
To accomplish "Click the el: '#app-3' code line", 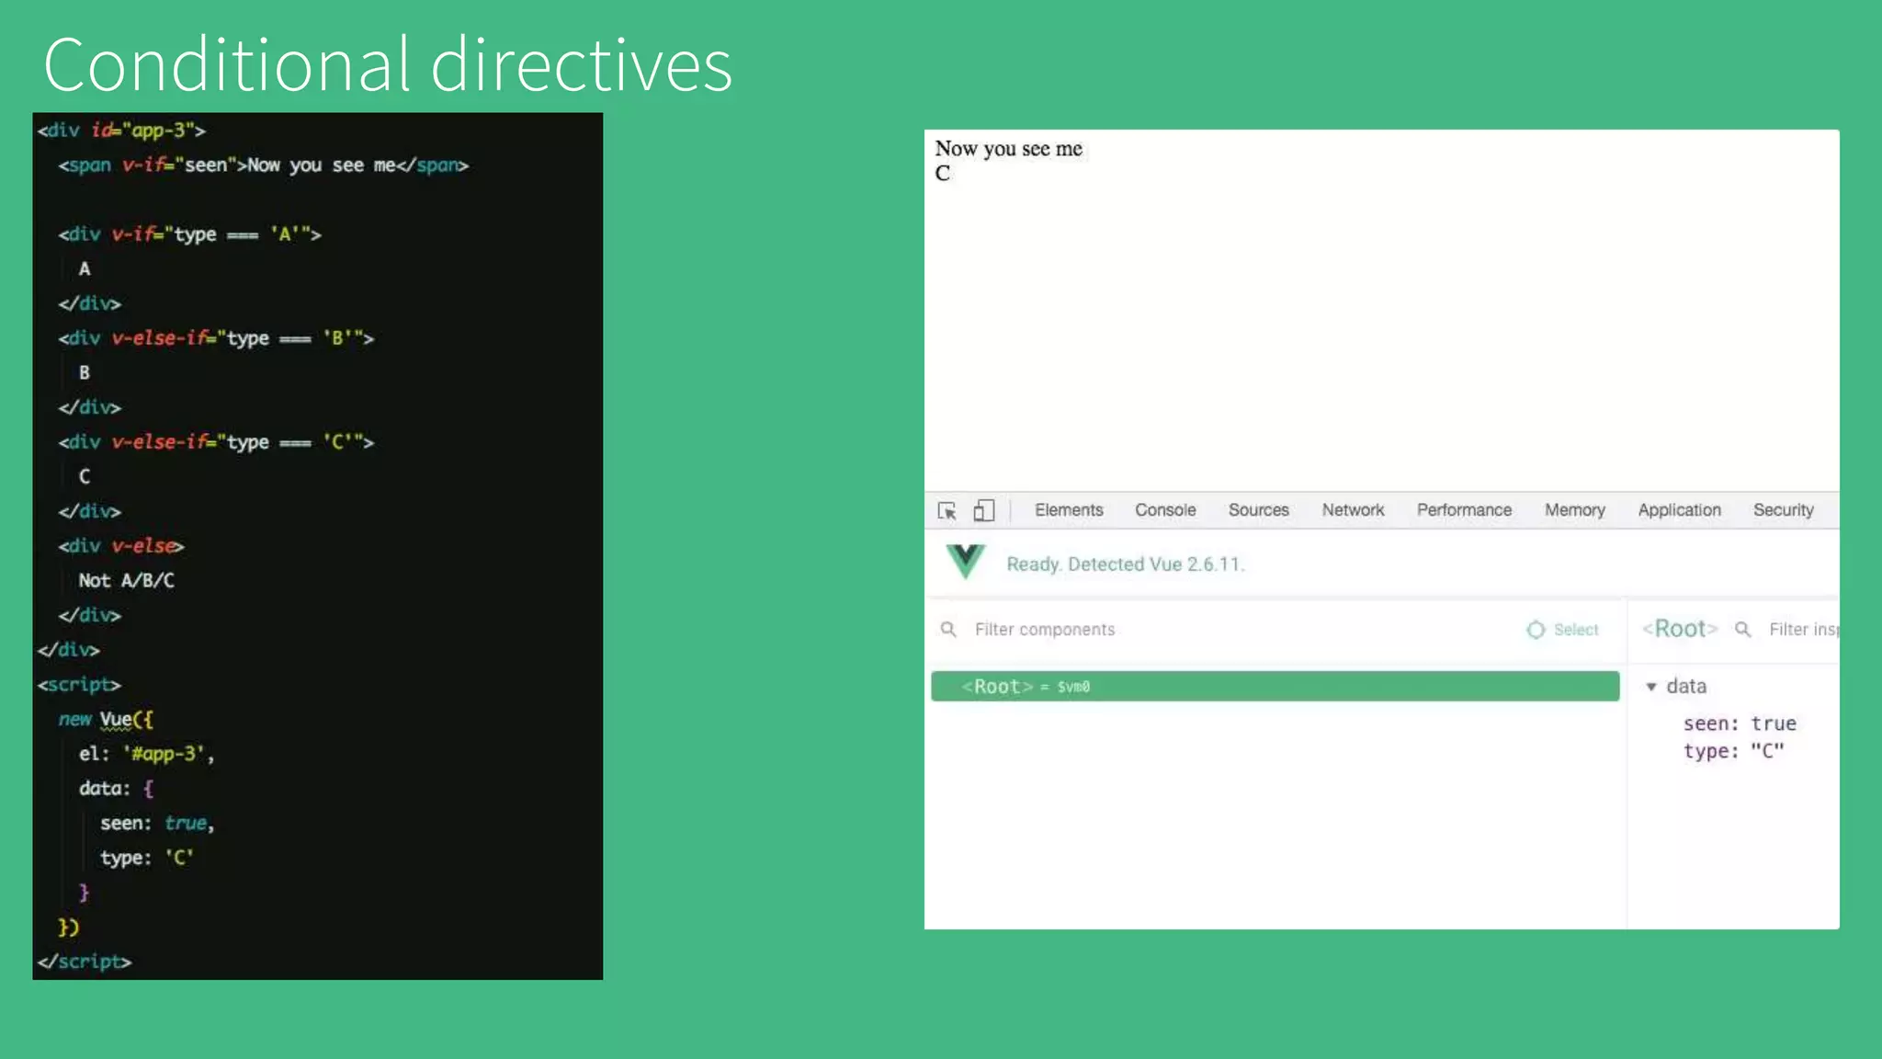I will click(146, 754).
